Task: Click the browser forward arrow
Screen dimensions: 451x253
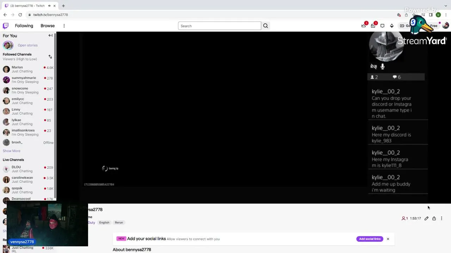Action: pos(13,15)
